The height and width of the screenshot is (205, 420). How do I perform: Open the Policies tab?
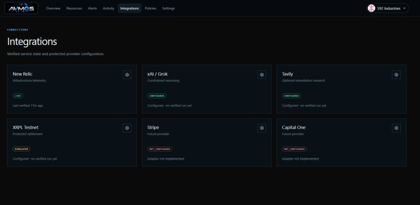[x=151, y=8]
